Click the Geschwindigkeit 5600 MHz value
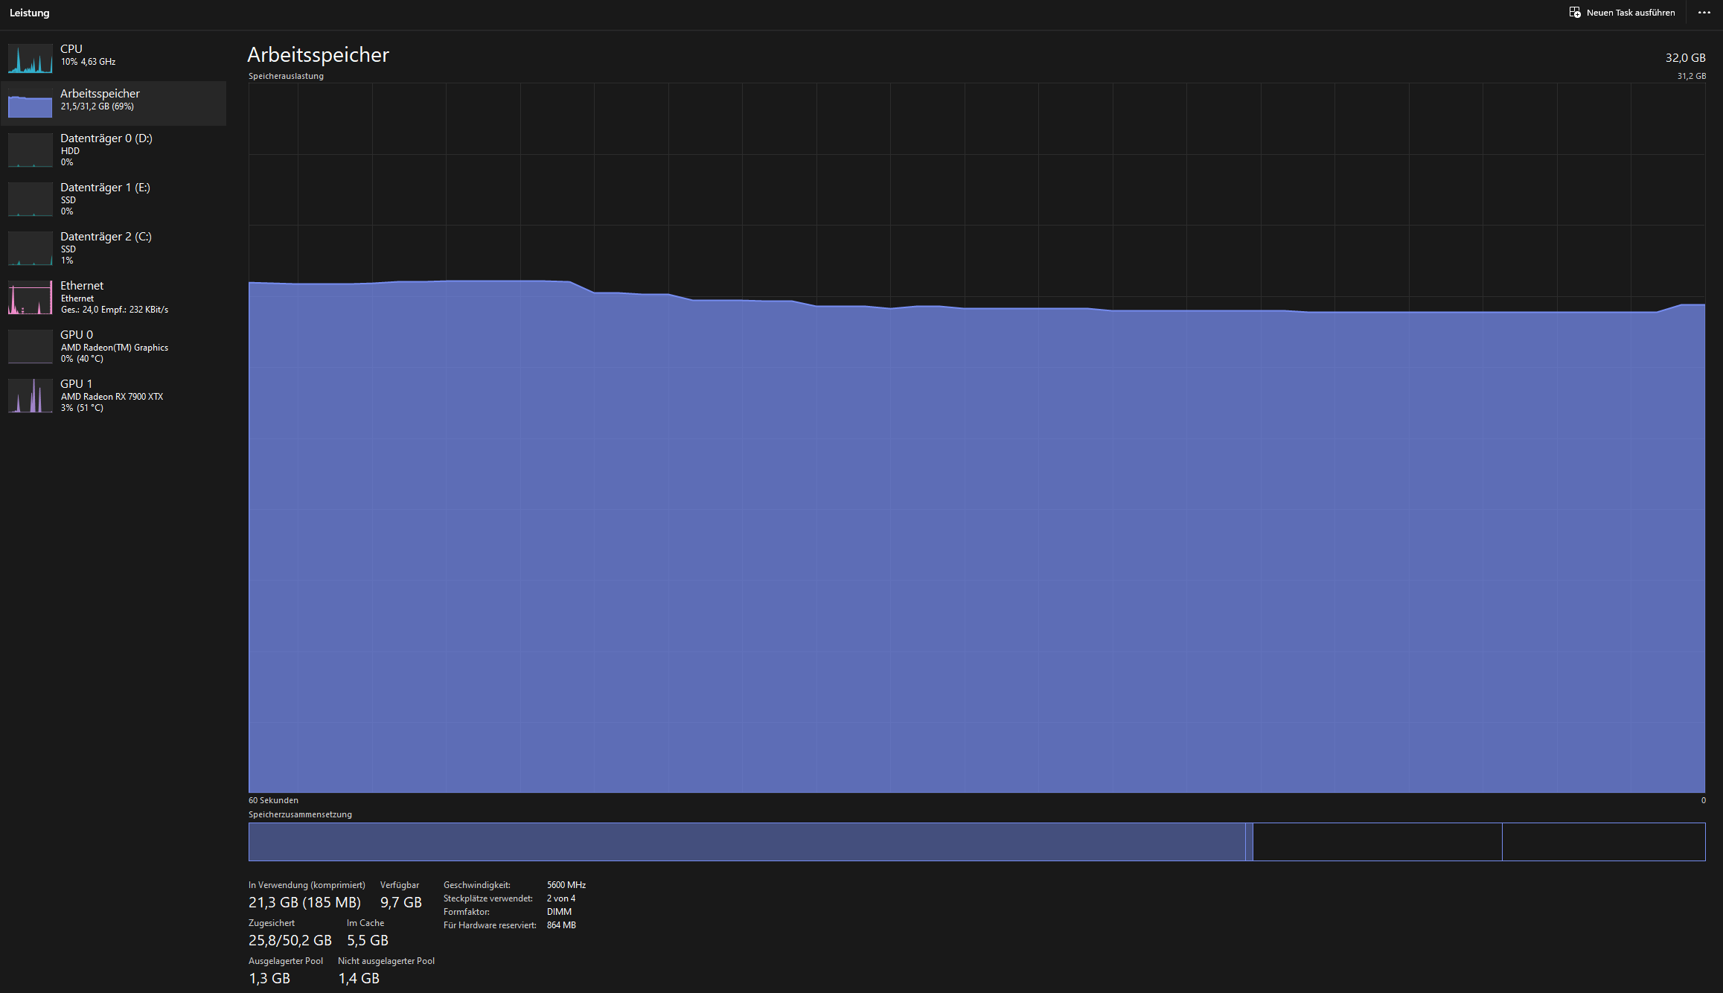The width and height of the screenshot is (1723, 993). point(566,885)
